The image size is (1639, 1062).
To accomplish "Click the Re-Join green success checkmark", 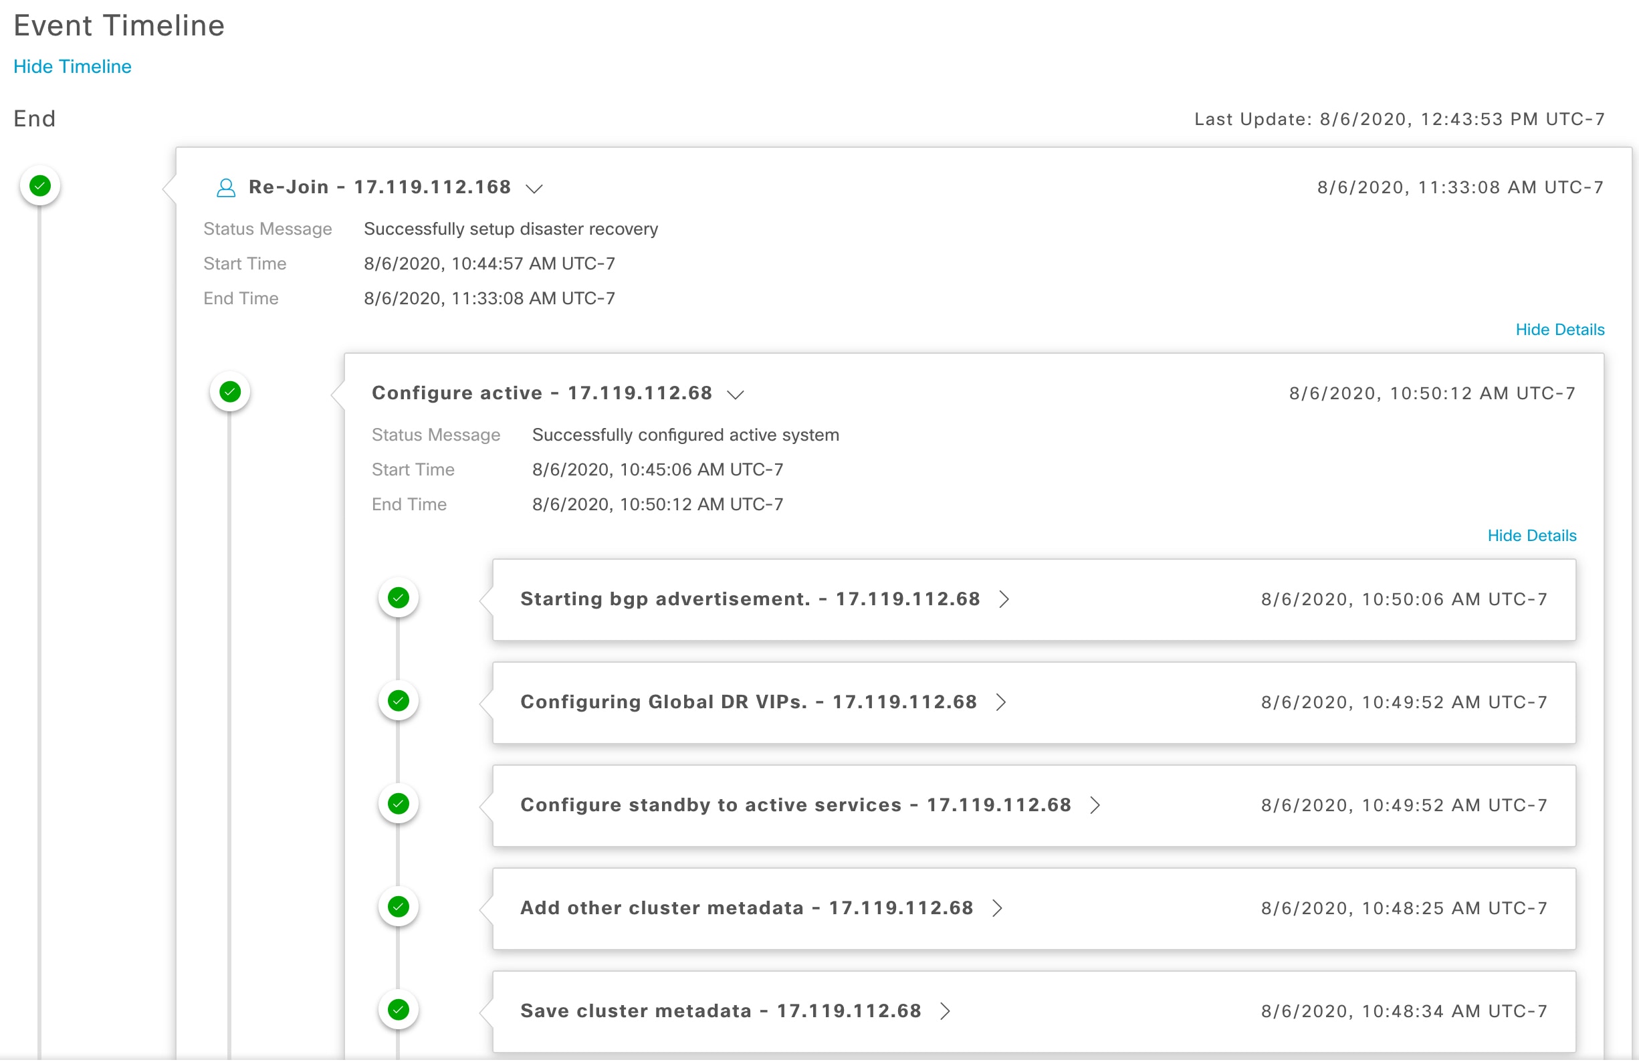I will coord(40,186).
